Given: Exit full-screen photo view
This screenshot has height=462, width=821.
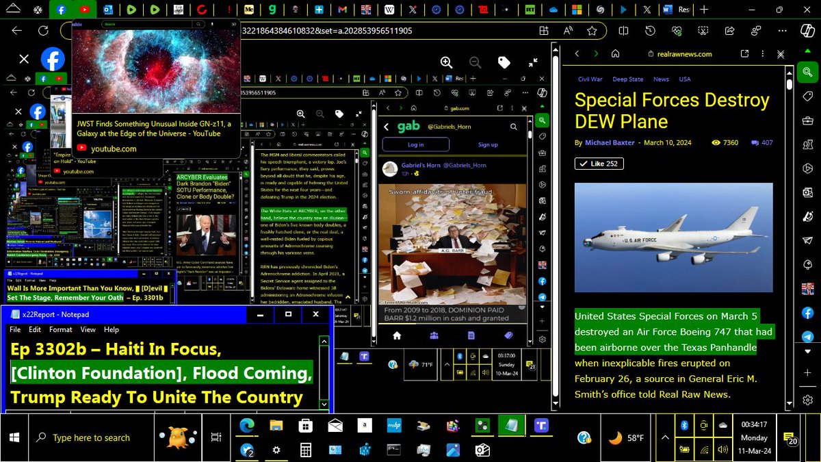Looking at the screenshot, I should [533, 62].
